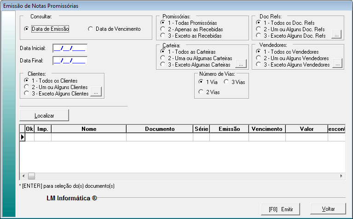Click the horizontal scrollbar thumb in grid
Image resolution: width=353 pixels, height=219 pixels.
pos(31,176)
